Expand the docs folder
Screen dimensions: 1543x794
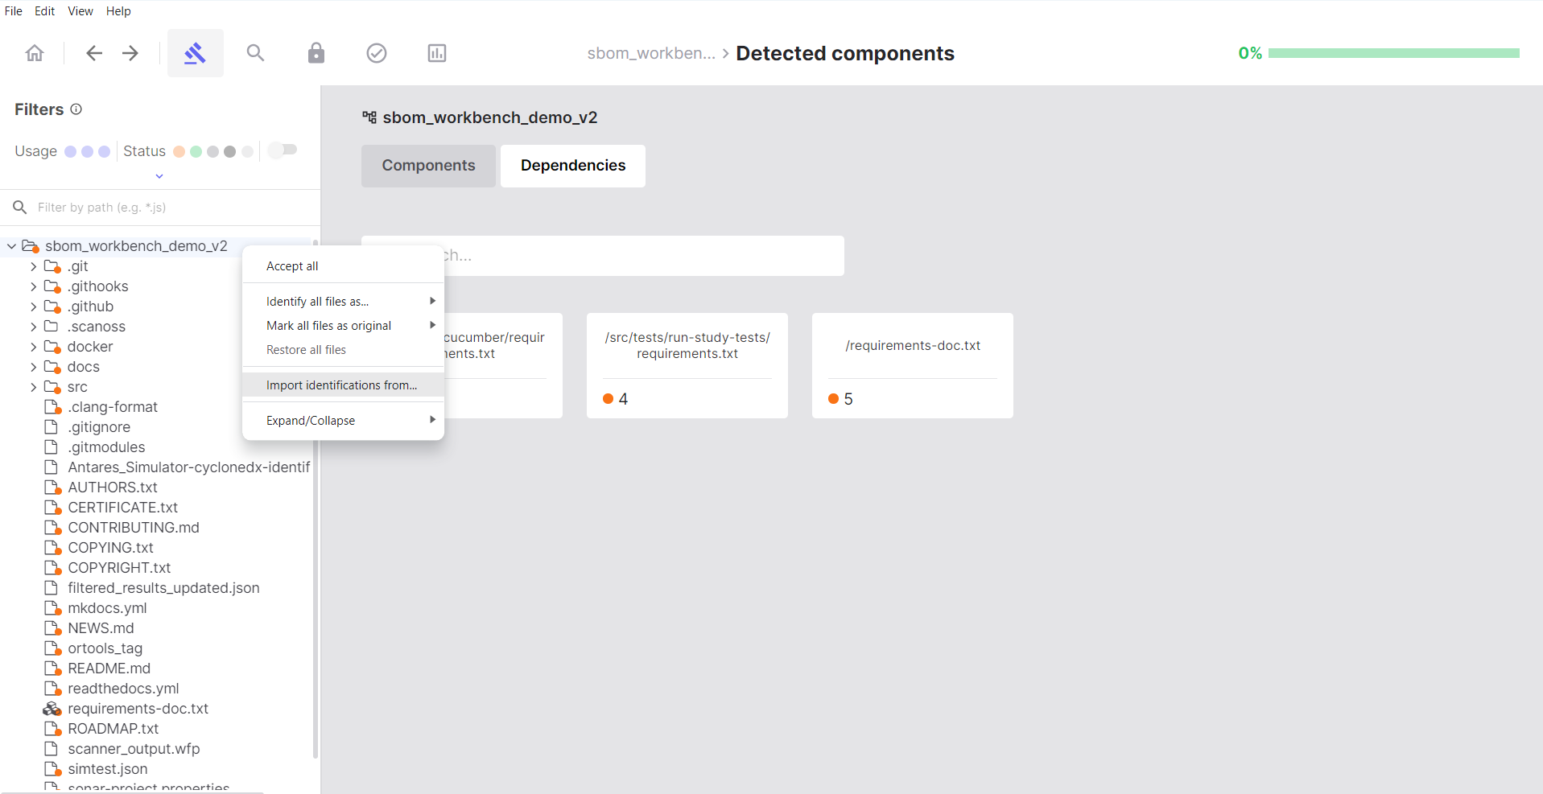[33, 367]
